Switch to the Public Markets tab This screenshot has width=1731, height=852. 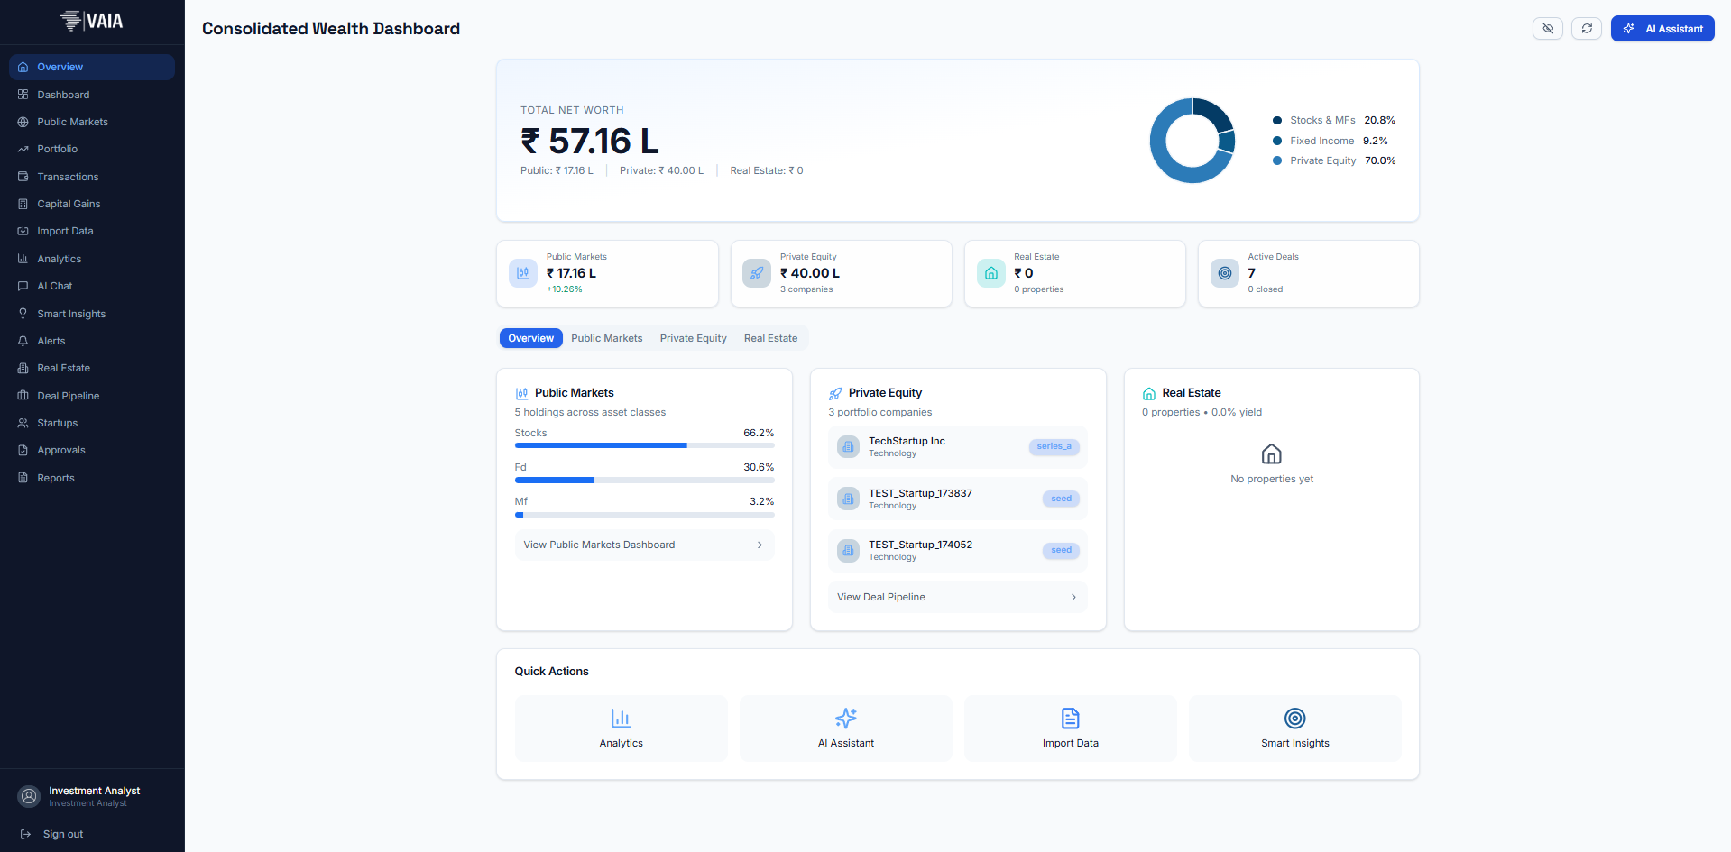(x=606, y=339)
